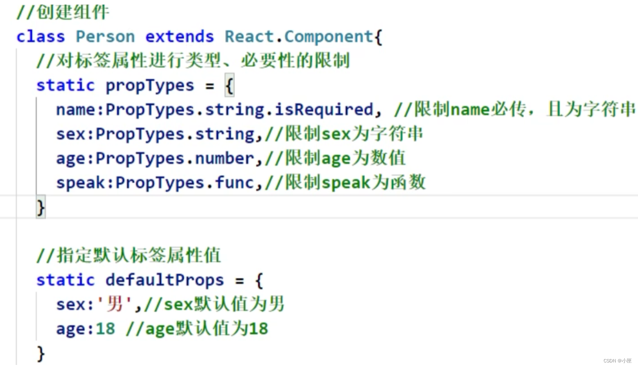Click the closing brace of defaultProps
The image size is (638, 367).
pyautogui.click(x=41, y=354)
